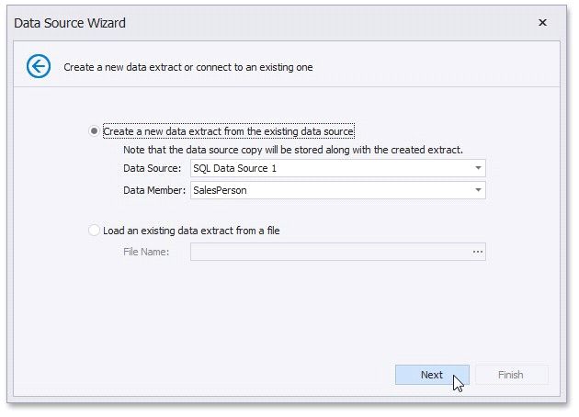Click the 'Create a new data extract from the existing data source' label text
Viewport: 579px width, 417px height.
(229, 131)
